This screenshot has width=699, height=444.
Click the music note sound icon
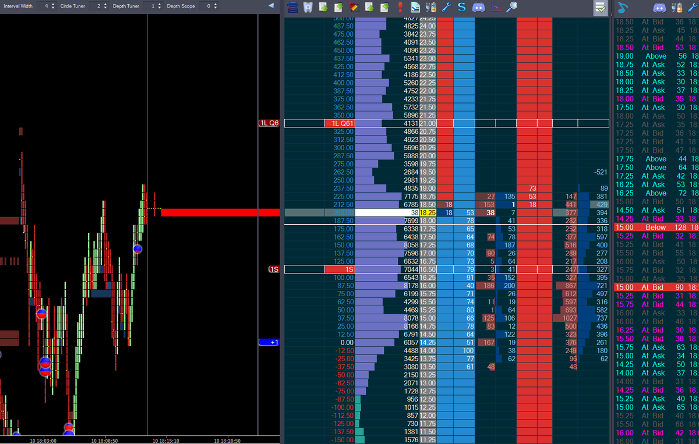622,8
